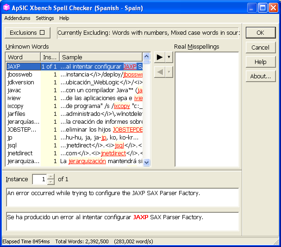Select the jdkversion word row
The image size is (281, 247).
click(x=75, y=82)
